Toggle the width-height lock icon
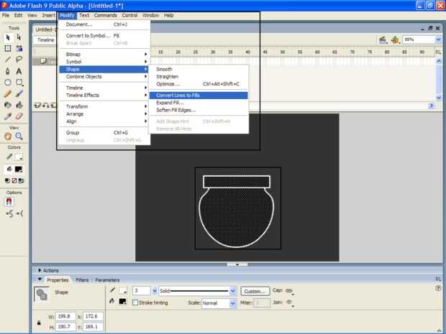Image resolution: width=446 pixels, height=334 pixels. [x=38, y=323]
